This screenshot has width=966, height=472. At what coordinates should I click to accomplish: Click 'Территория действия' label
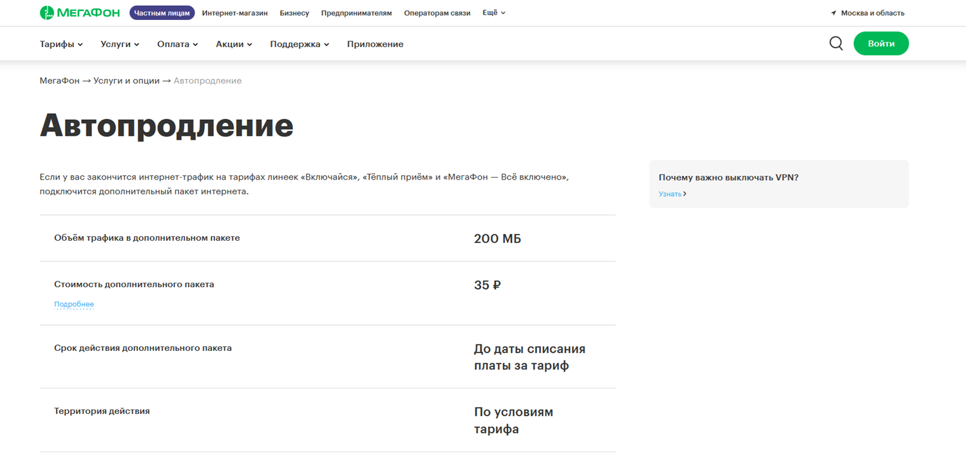point(102,411)
